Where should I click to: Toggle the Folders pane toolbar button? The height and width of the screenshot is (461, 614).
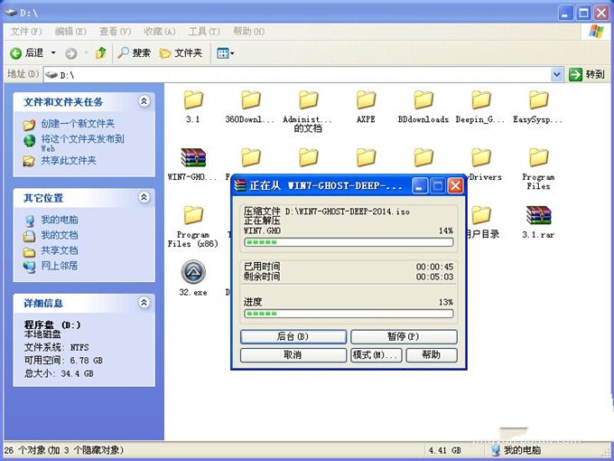(181, 53)
